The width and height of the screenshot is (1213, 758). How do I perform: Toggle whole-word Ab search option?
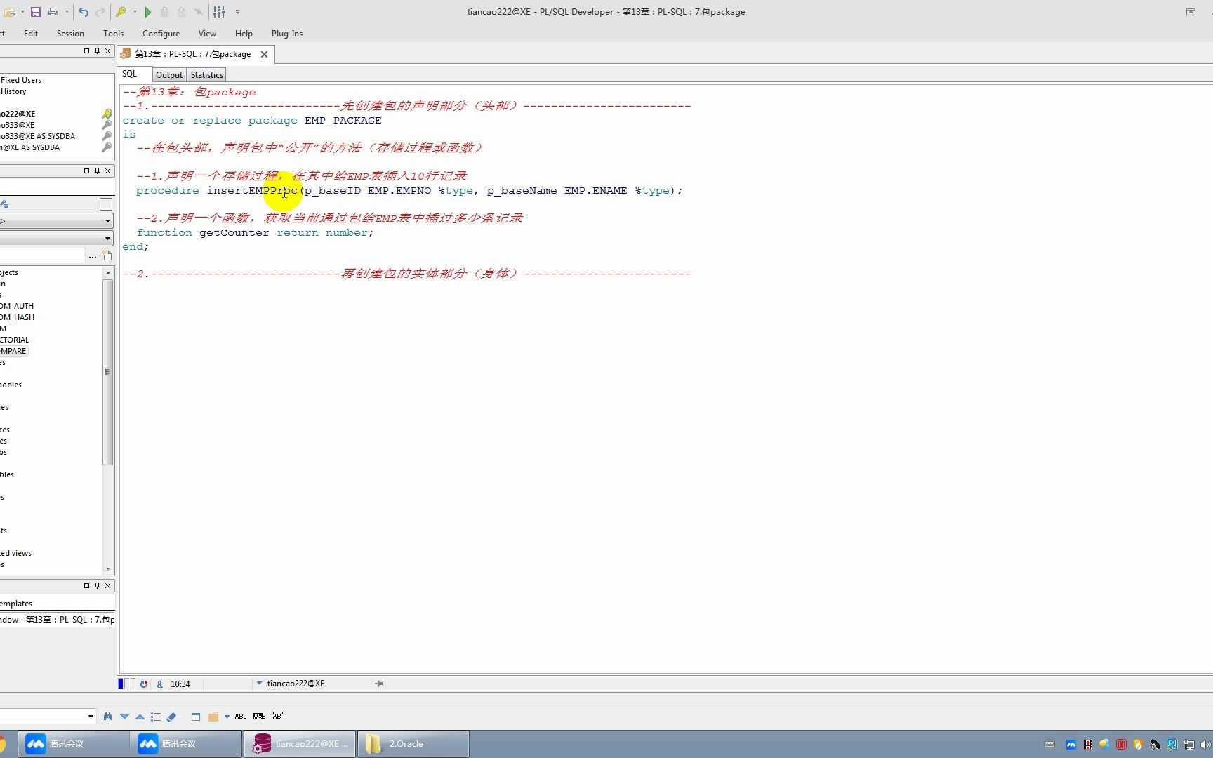coord(258,716)
